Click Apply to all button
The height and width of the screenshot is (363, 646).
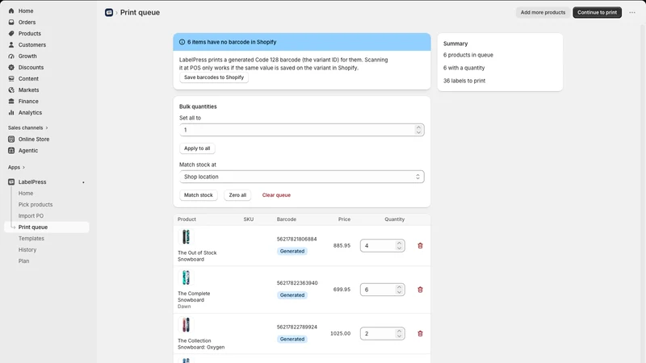197,148
